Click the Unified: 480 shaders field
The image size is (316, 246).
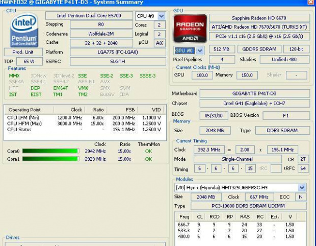pyautogui.click(x=284, y=60)
